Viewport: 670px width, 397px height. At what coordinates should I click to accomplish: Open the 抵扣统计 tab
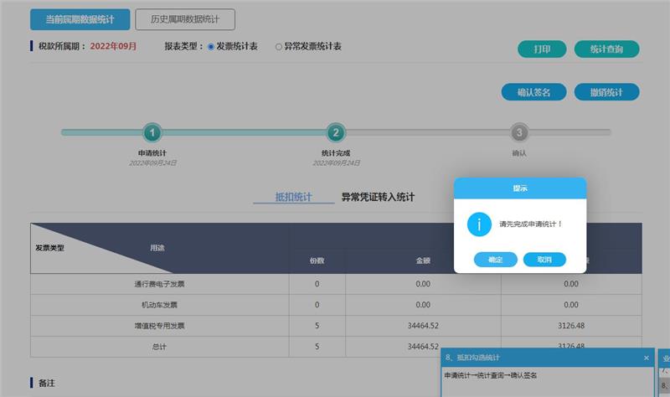293,198
